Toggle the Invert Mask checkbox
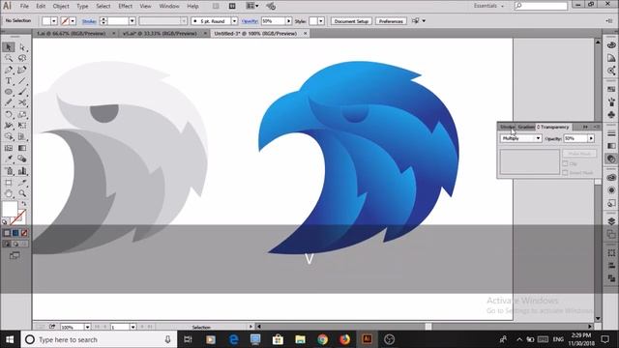 click(x=565, y=173)
